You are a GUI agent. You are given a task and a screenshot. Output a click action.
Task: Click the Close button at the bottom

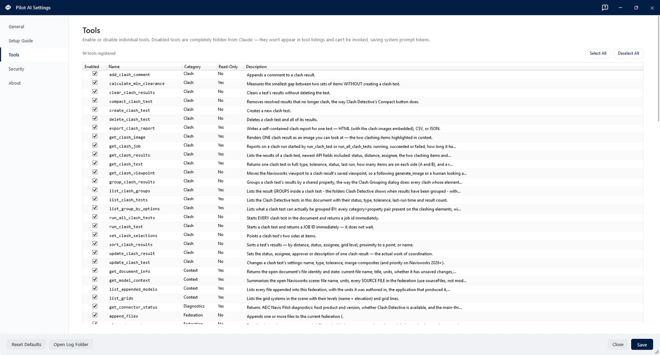click(x=618, y=344)
